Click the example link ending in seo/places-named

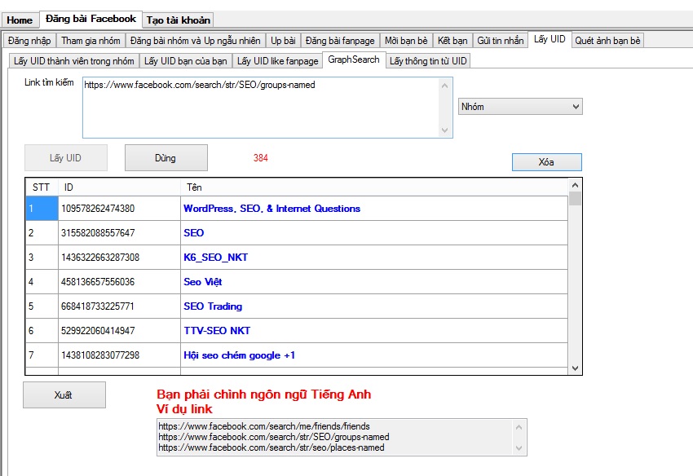(x=271, y=447)
